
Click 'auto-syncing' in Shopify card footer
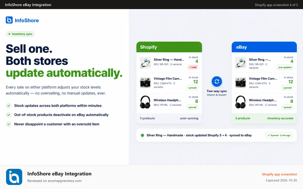tap(189, 118)
